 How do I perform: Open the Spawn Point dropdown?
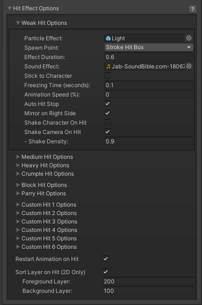[149, 47]
